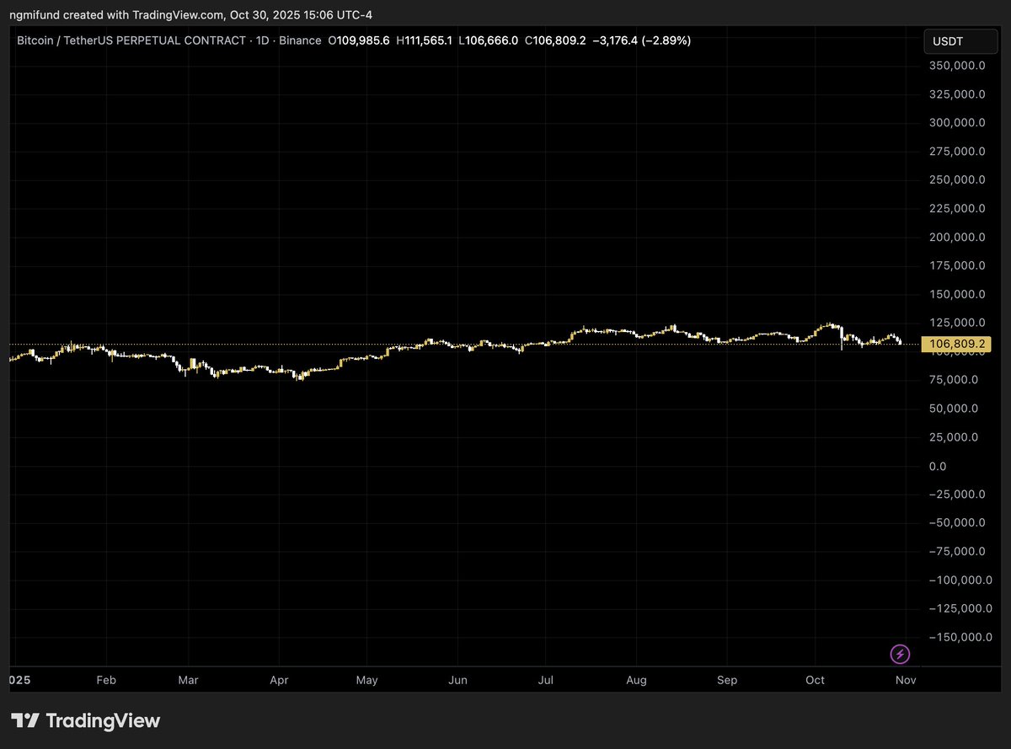Click the high value H111,565.1
The image size is (1011, 749).
coord(425,40)
